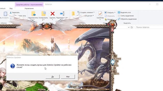Click the Поиск Asterios search field
This screenshot has width=163, height=91.
coord(149,27)
